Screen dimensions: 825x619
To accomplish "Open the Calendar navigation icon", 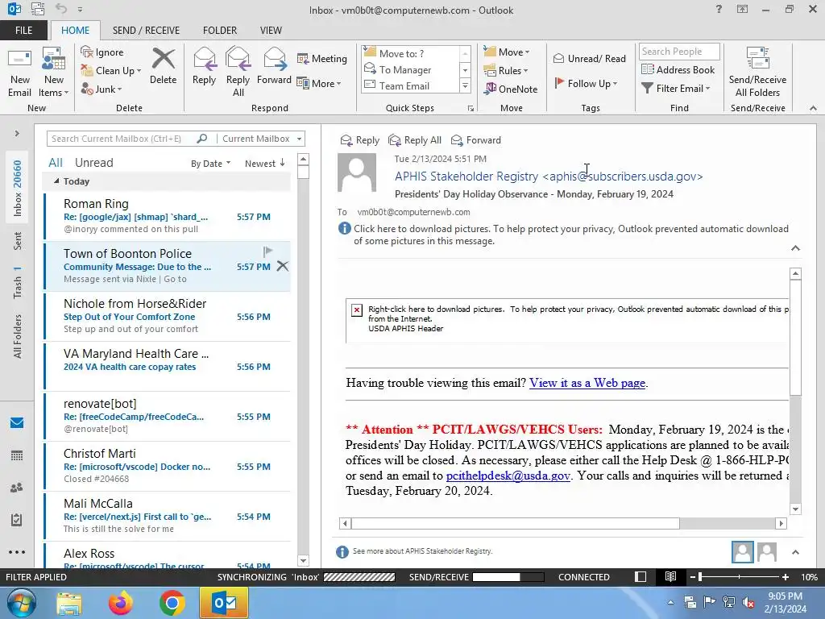I will pyautogui.click(x=17, y=456).
